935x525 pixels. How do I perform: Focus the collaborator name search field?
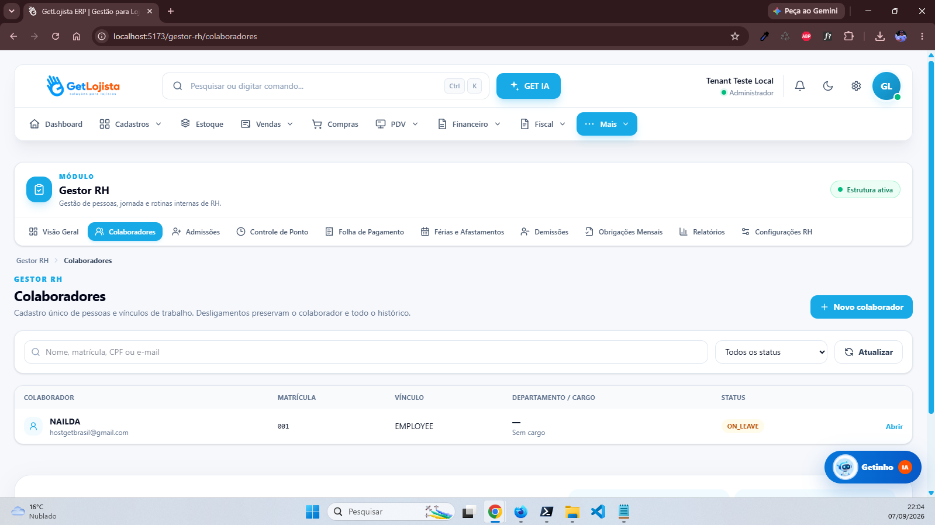(366, 352)
